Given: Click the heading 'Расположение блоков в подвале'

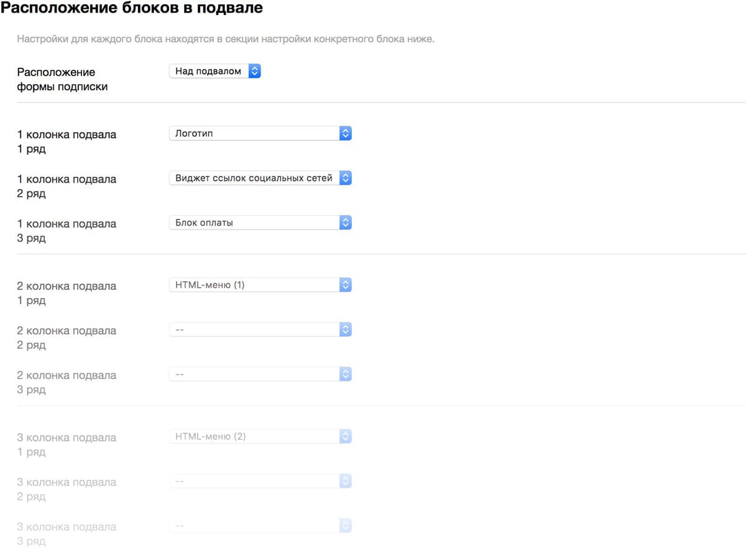Looking at the screenshot, I should click(132, 9).
